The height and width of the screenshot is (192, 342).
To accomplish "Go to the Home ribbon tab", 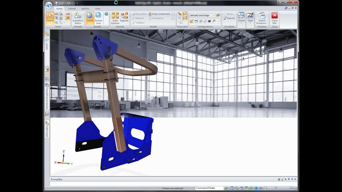I will click(59, 9).
